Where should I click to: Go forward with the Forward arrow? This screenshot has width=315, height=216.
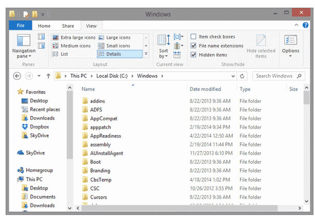(29, 76)
